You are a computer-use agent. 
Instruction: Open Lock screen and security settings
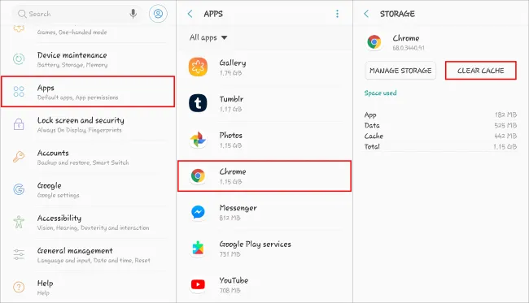tap(88, 124)
